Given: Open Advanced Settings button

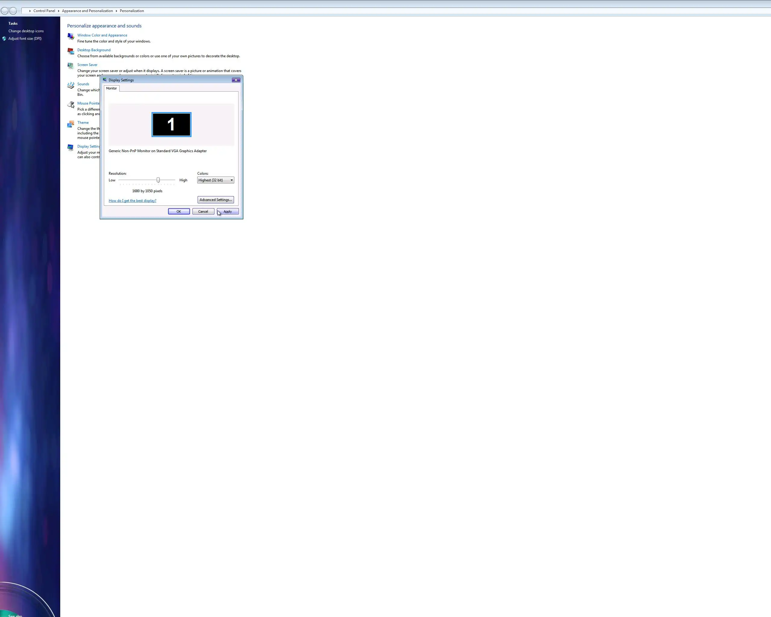Looking at the screenshot, I should (216, 200).
